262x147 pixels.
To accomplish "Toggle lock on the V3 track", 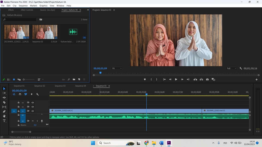I will (19, 103).
